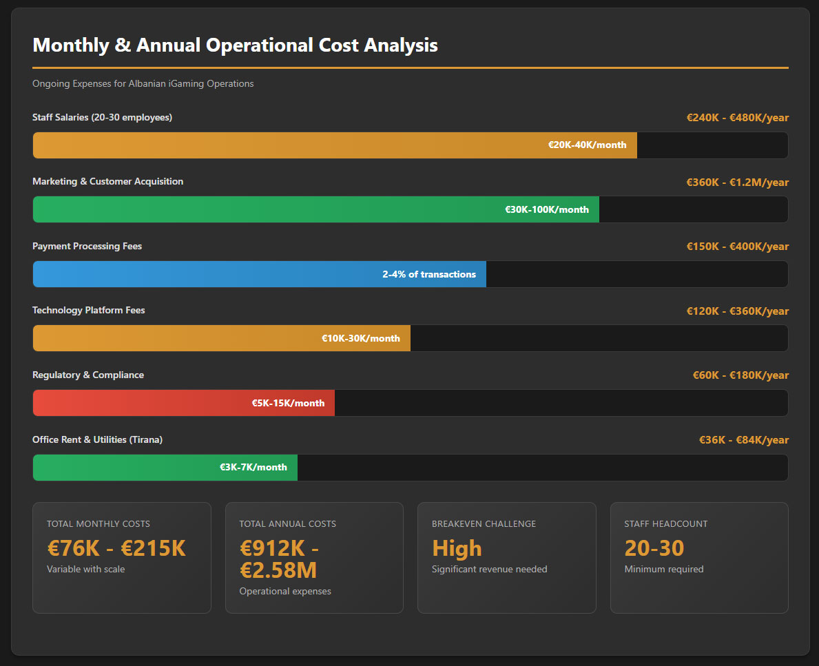Select the red Regulatory & Compliance bar
Viewport: 819px width, 666px height.
[184, 403]
